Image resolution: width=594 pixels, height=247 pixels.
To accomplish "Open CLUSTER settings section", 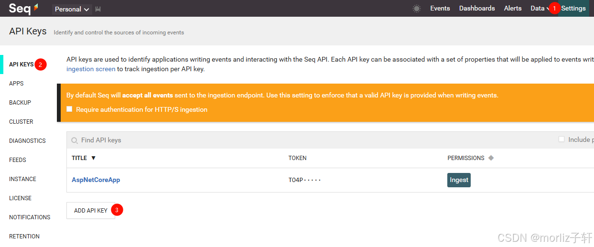I will pyautogui.click(x=21, y=122).
